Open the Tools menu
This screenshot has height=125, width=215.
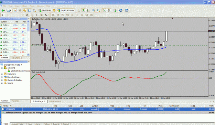click(32, 6)
